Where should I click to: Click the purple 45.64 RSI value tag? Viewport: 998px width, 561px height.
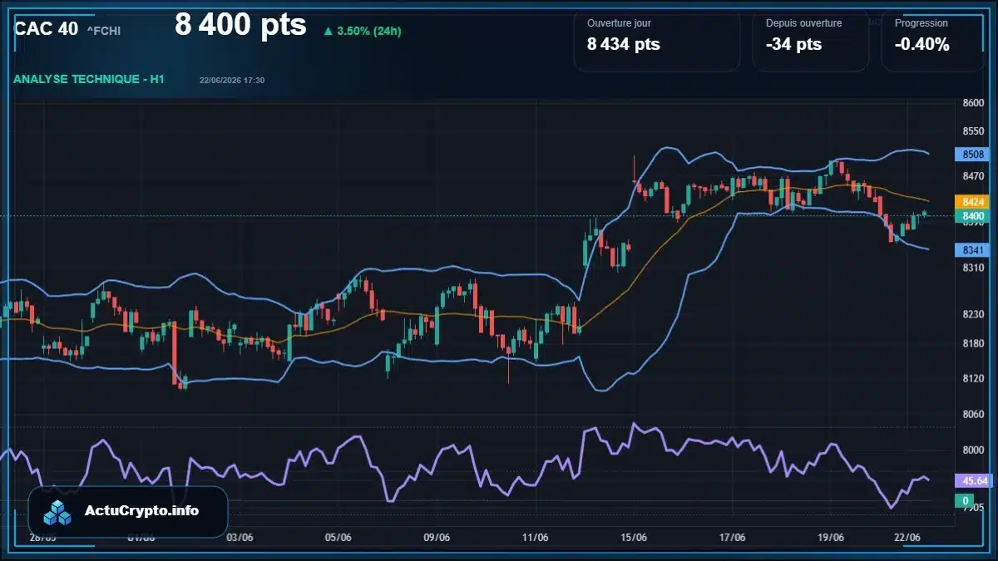click(x=974, y=481)
